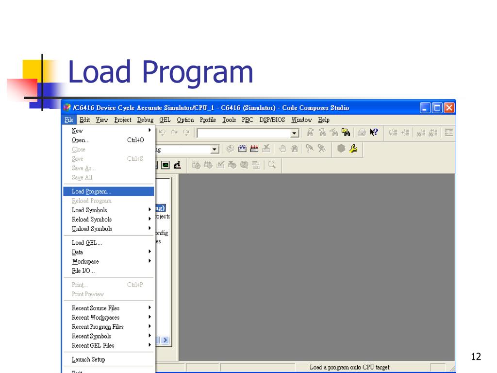Viewport: 497px width, 373px height.
Task: Click the toggle probe point icon
Action: point(310,149)
